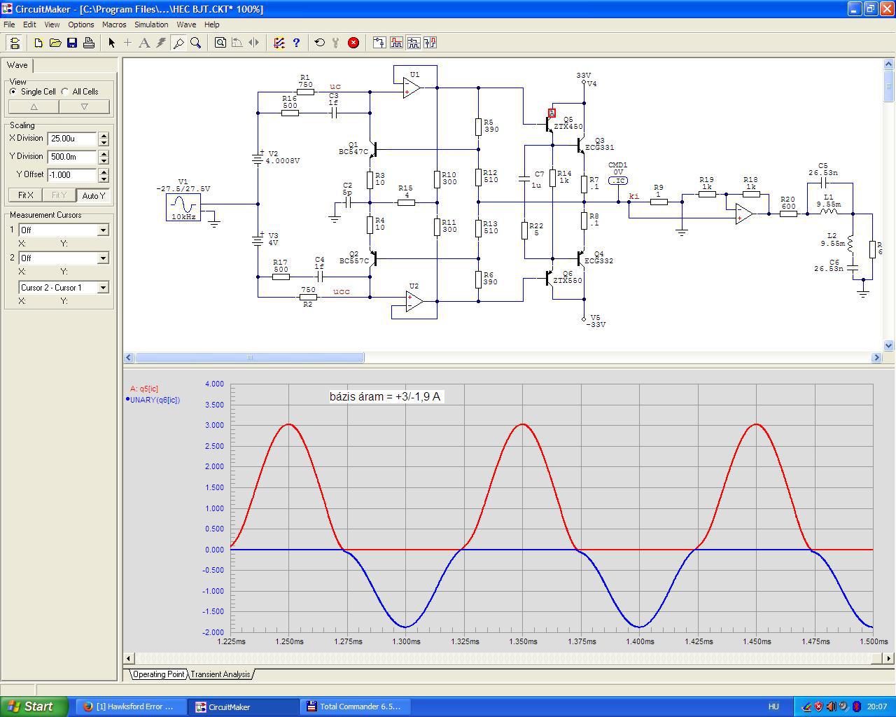Expand the Cursor 2 - Cursor 1 dropdown
The width and height of the screenshot is (896, 717).
click(x=103, y=288)
